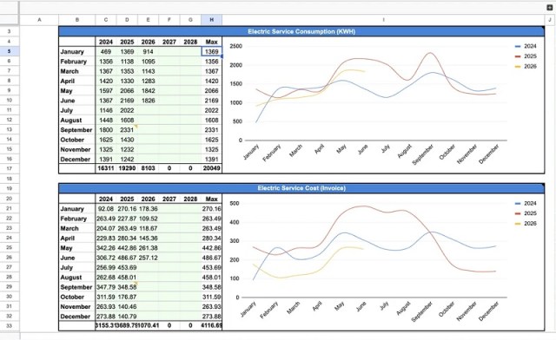
Task: Select February 2026 cost cell 109.52
Action: point(149,219)
